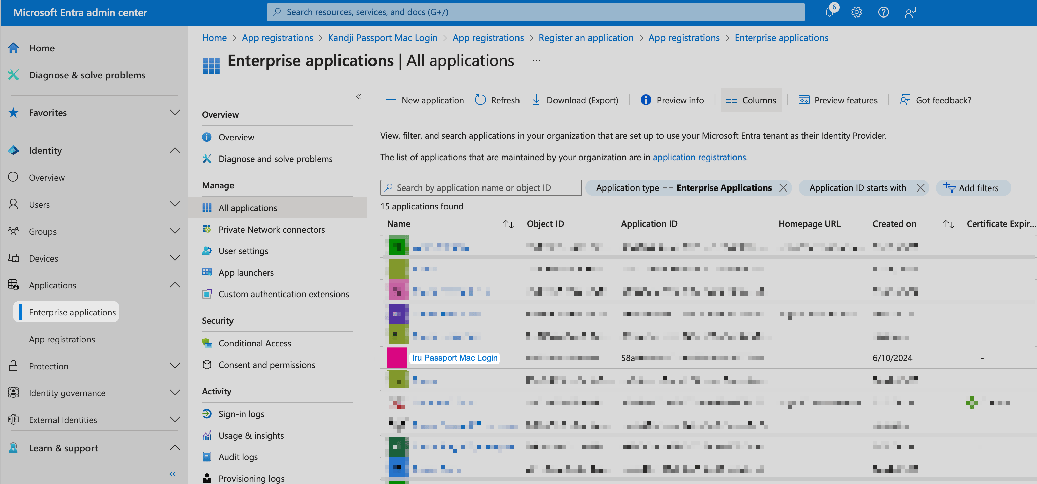
Task: Click Preview features button
Action: tap(838, 100)
